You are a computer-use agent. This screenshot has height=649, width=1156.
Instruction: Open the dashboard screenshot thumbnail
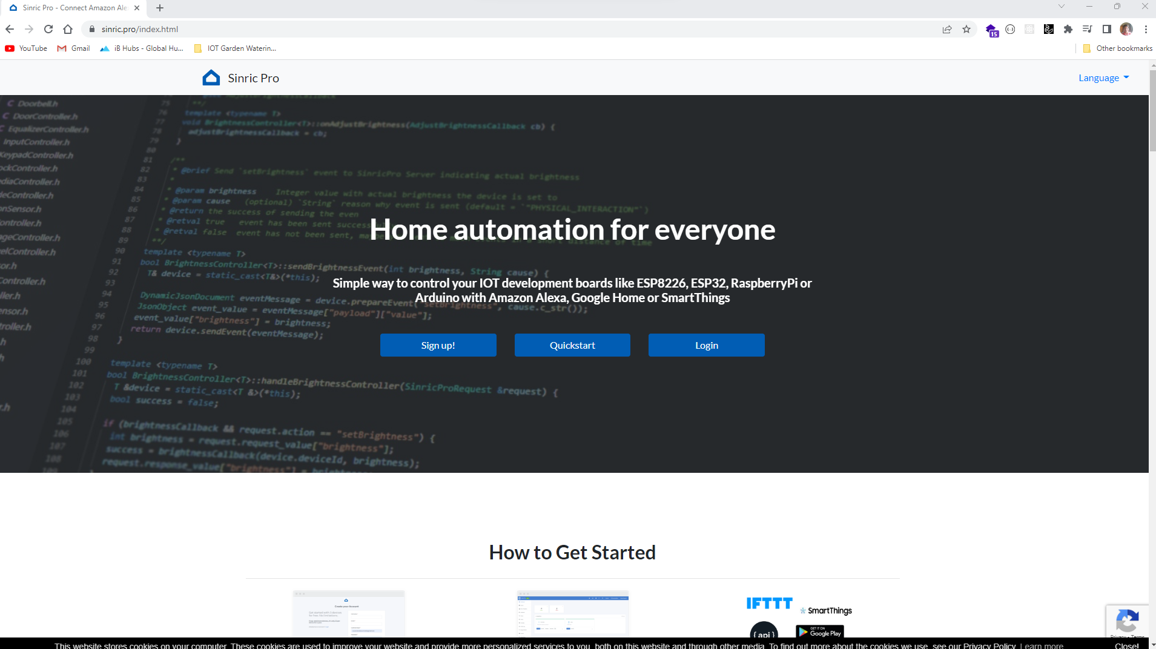[x=572, y=614]
